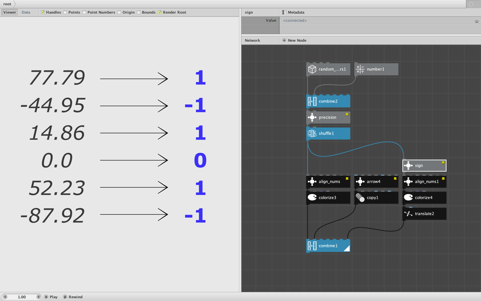This screenshot has width=481, height=301.
Task: Click the root breadcrumb
Action: click(7, 4)
